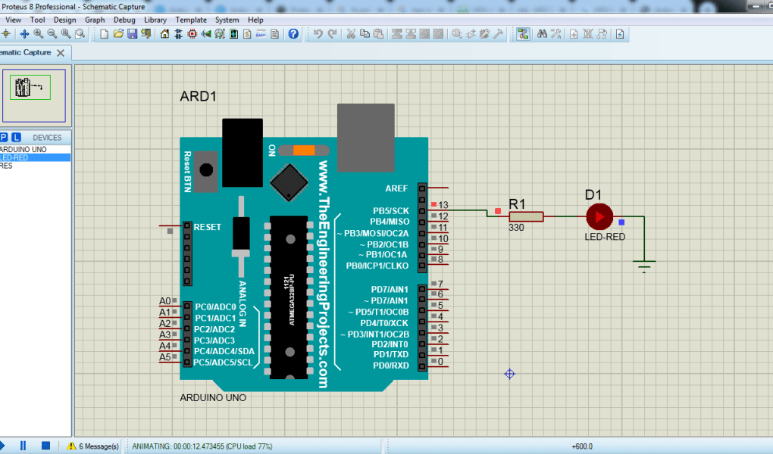Open the Schematic Capture toolbar icon
The height and width of the screenshot is (454, 773).
pyautogui.click(x=178, y=34)
